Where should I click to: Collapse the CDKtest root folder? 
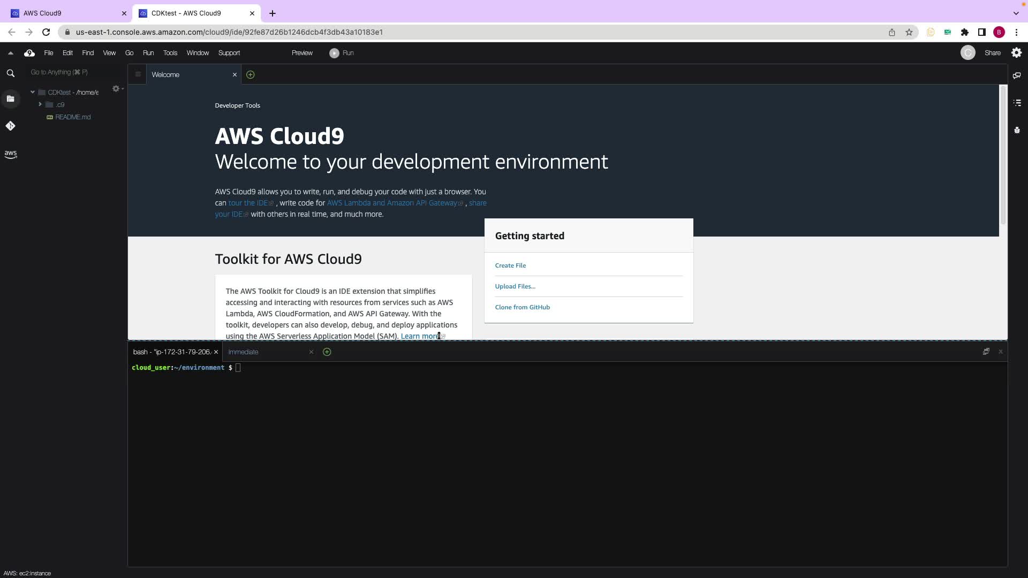click(33, 92)
